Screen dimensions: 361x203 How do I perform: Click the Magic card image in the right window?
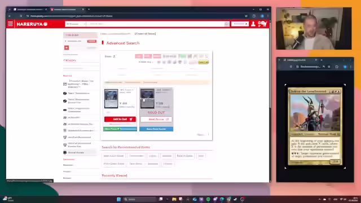pos(315,126)
